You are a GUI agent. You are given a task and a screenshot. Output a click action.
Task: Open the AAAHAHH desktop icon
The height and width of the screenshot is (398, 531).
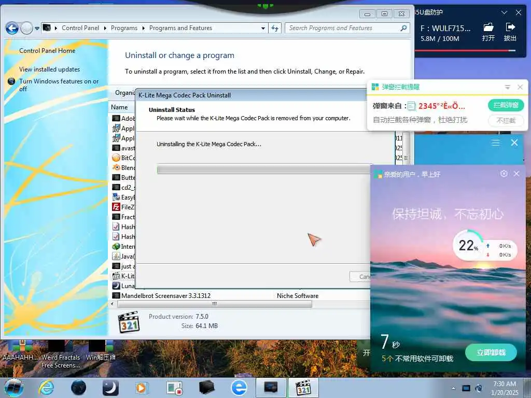point(20,351)
